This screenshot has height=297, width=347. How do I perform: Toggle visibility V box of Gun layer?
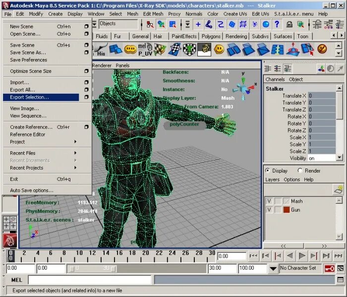tap(269, 210)
